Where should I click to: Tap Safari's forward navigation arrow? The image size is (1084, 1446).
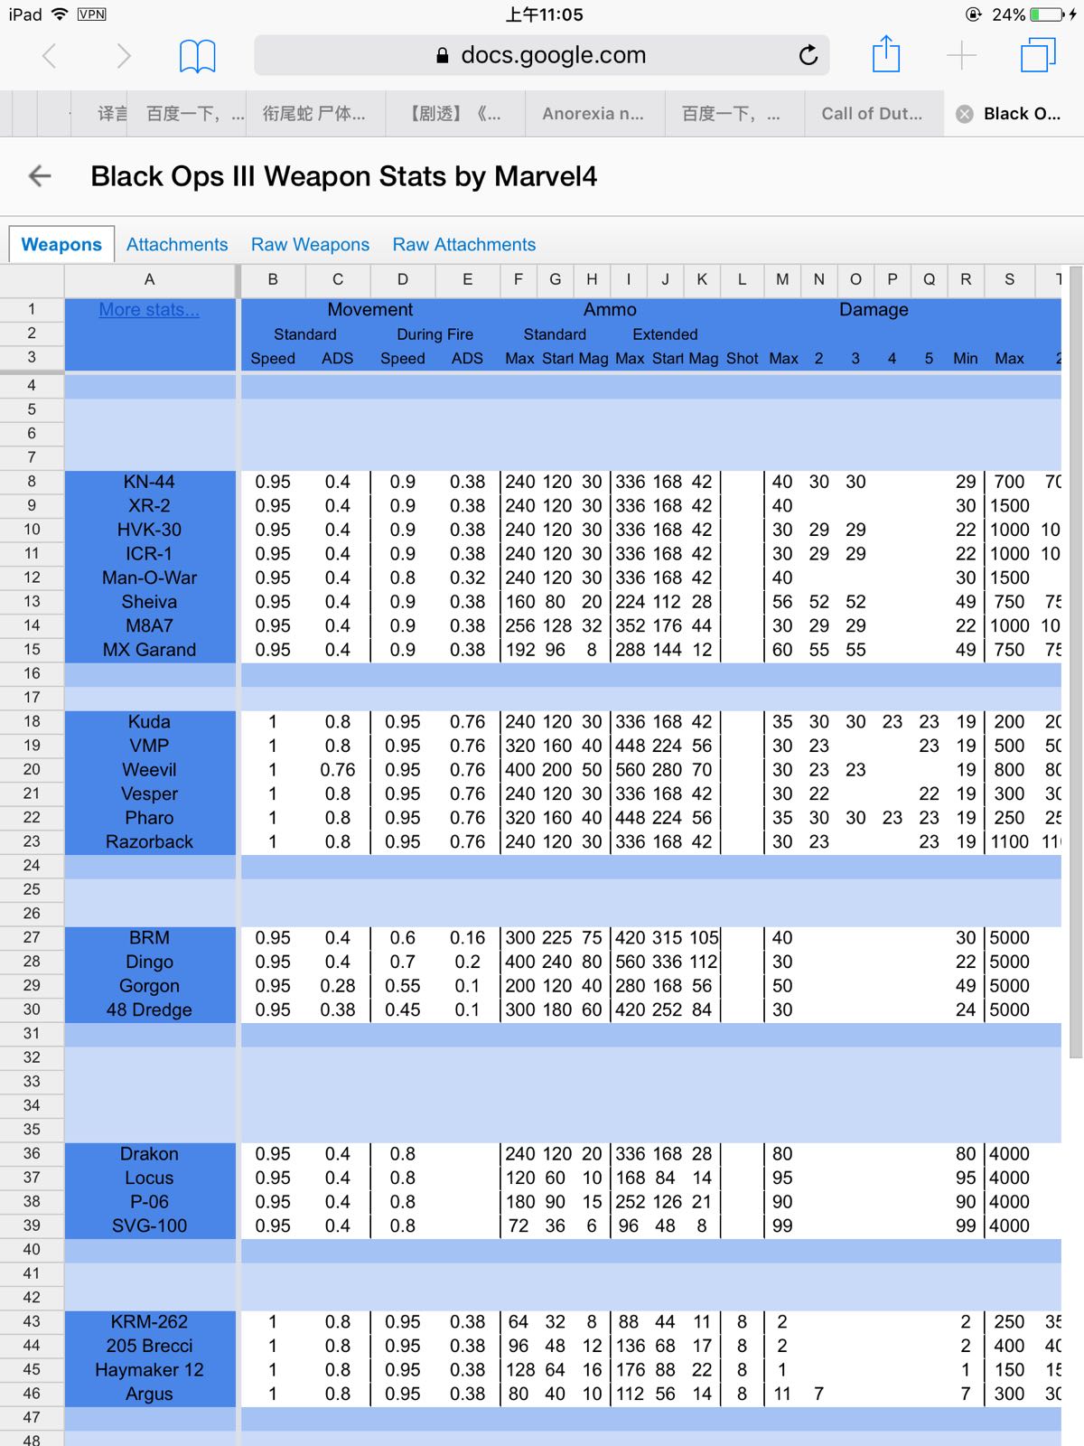(x=124, y=56)
